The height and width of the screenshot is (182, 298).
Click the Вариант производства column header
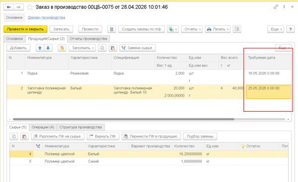[x=150, y=146]
